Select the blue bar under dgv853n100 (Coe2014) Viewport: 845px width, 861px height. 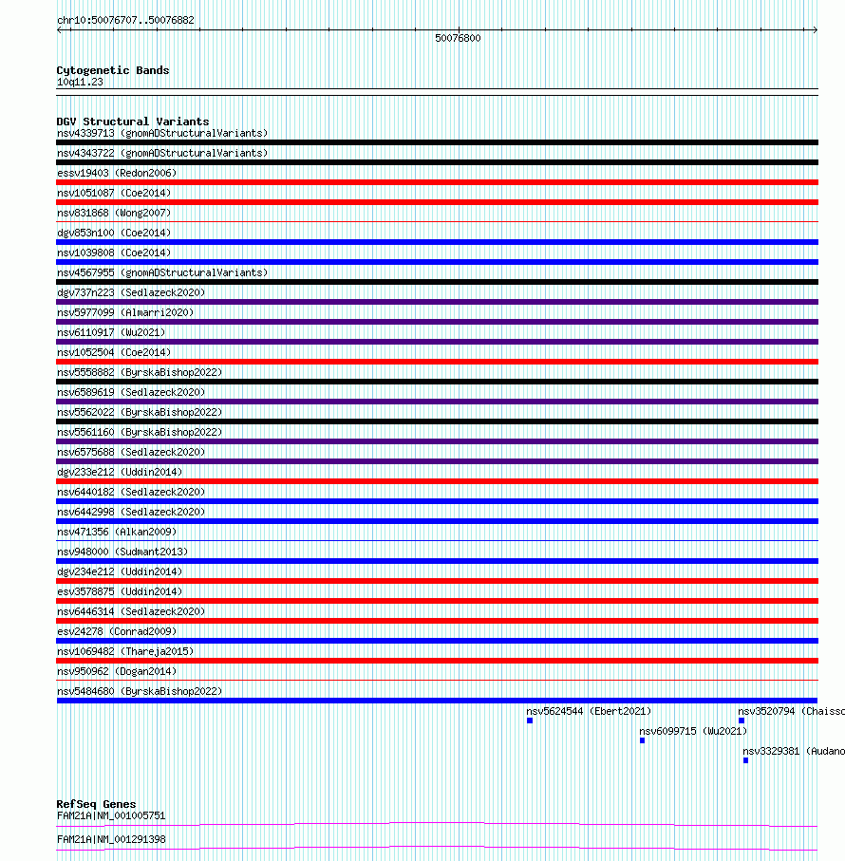(437, 242)
